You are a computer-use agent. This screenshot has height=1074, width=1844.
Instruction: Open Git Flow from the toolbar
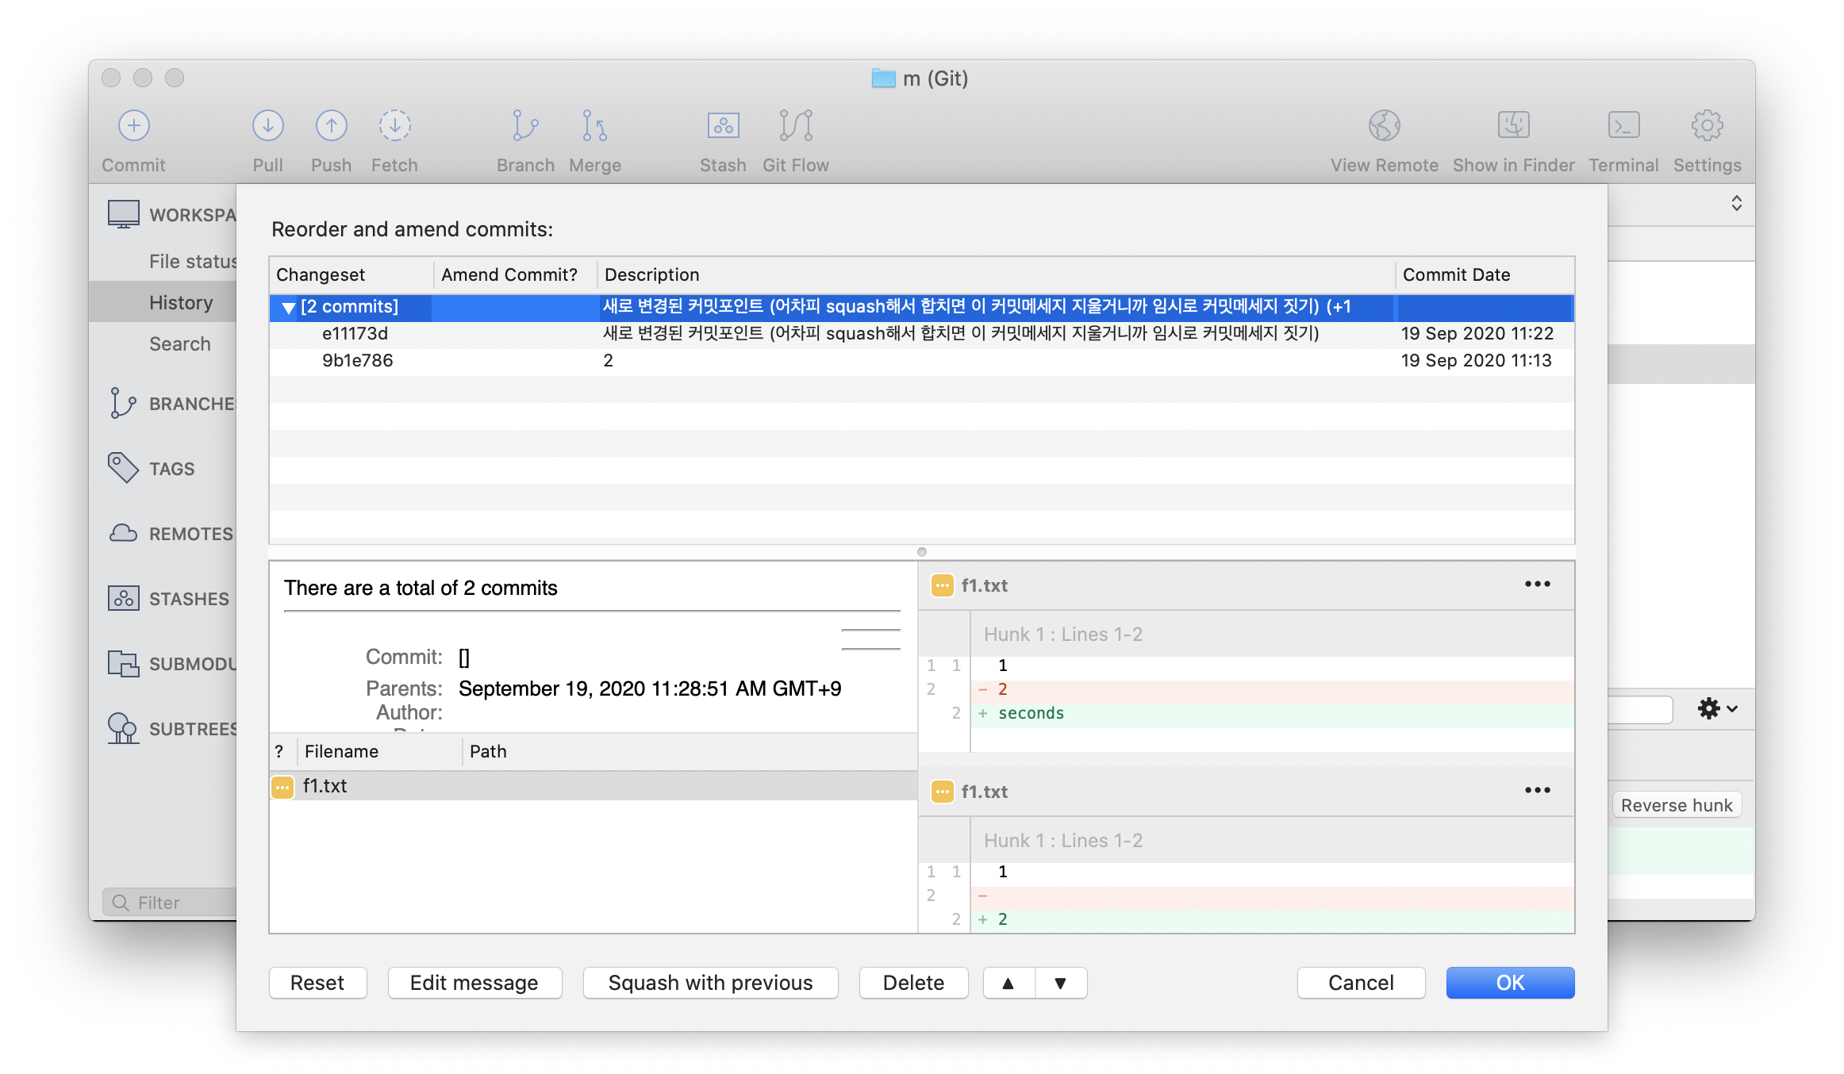(796, 125)
